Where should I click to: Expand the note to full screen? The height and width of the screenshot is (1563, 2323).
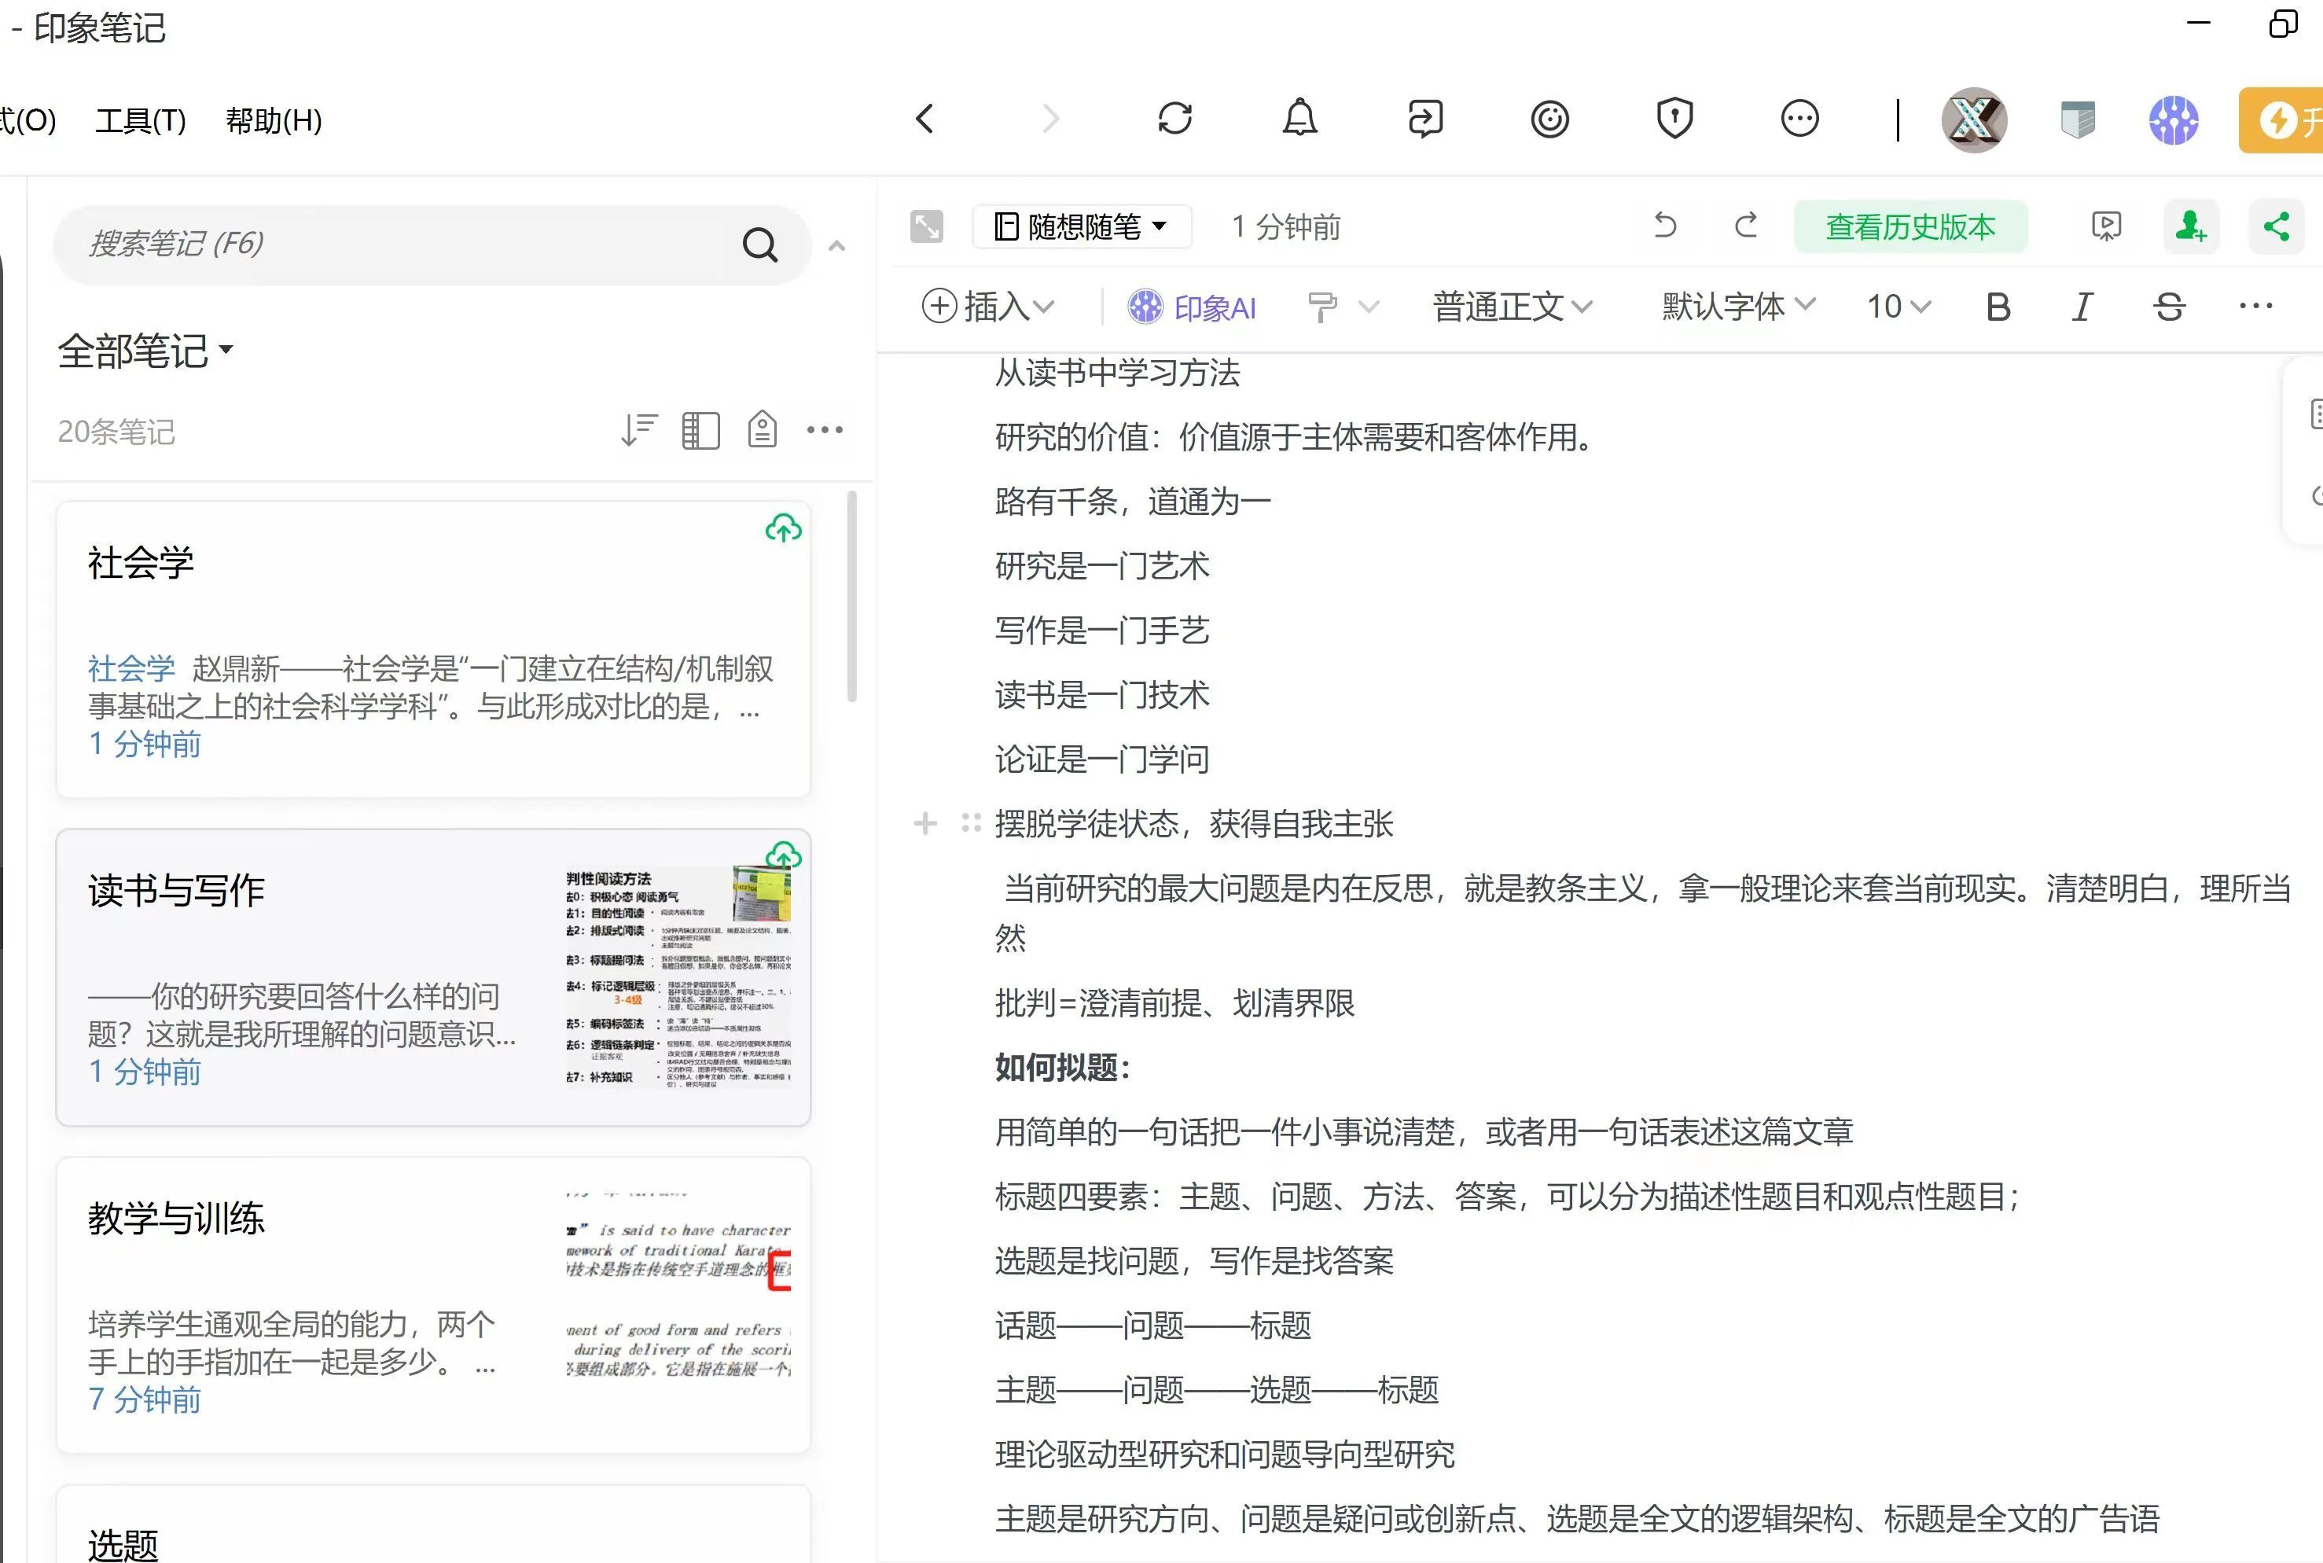[x=927, y=226]
